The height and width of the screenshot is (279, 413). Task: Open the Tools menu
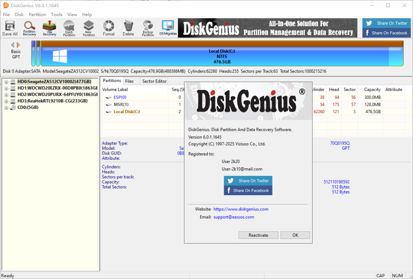click(x=56, y=14)
